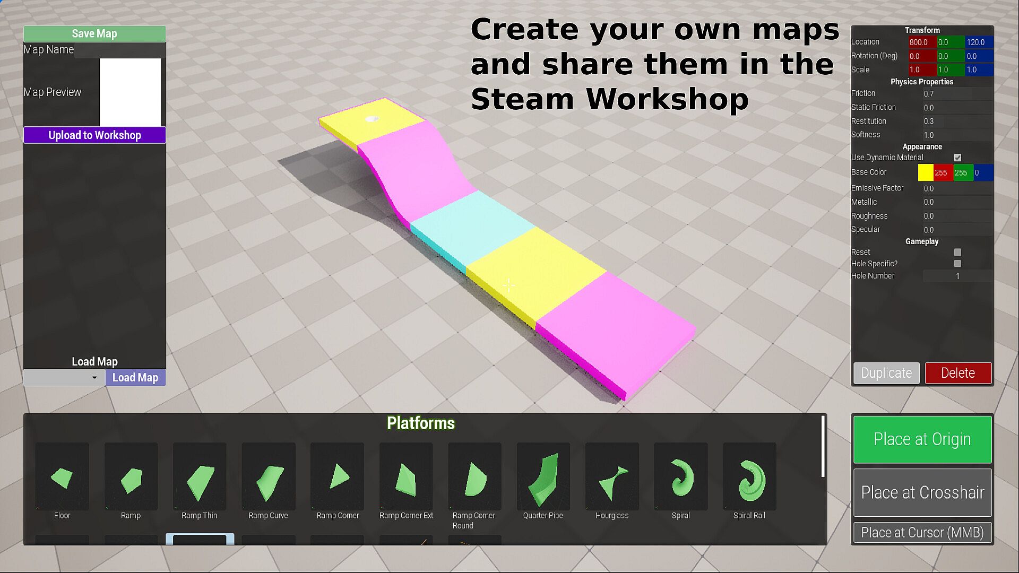
Task: Click the Platforms panel scrollbar
Action: (x=823, y=447)
